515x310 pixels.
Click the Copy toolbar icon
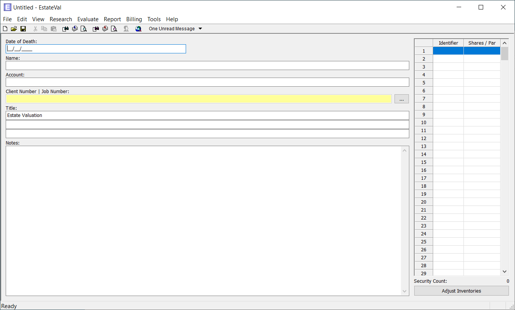44,29
